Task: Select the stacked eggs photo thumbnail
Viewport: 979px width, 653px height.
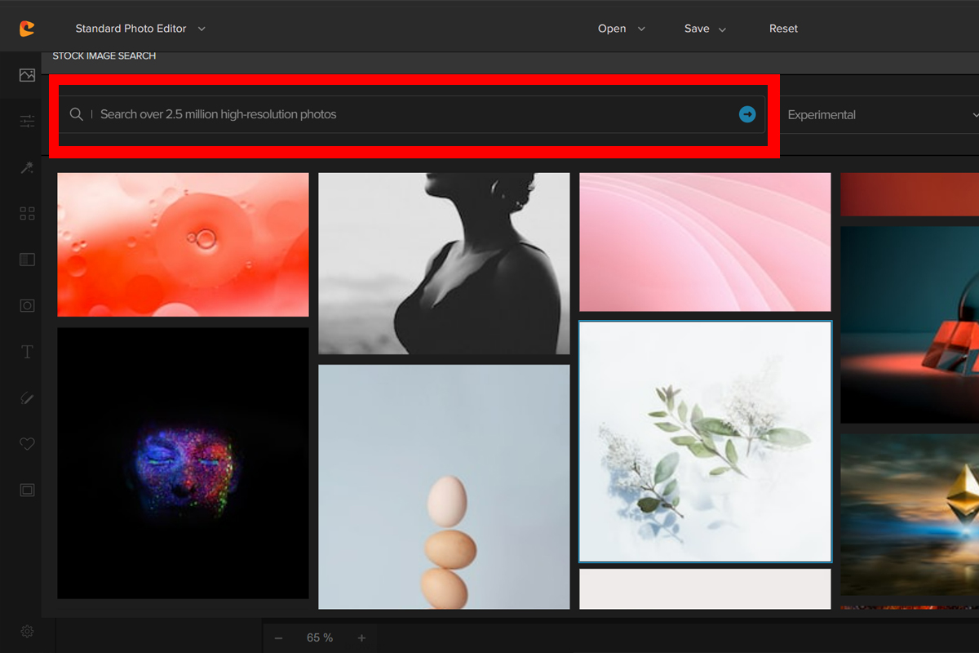Action: pyautogui.click(x=444, y=486)
